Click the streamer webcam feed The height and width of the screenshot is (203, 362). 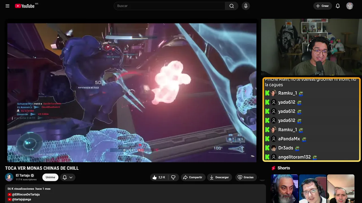(x=311, y=47)
